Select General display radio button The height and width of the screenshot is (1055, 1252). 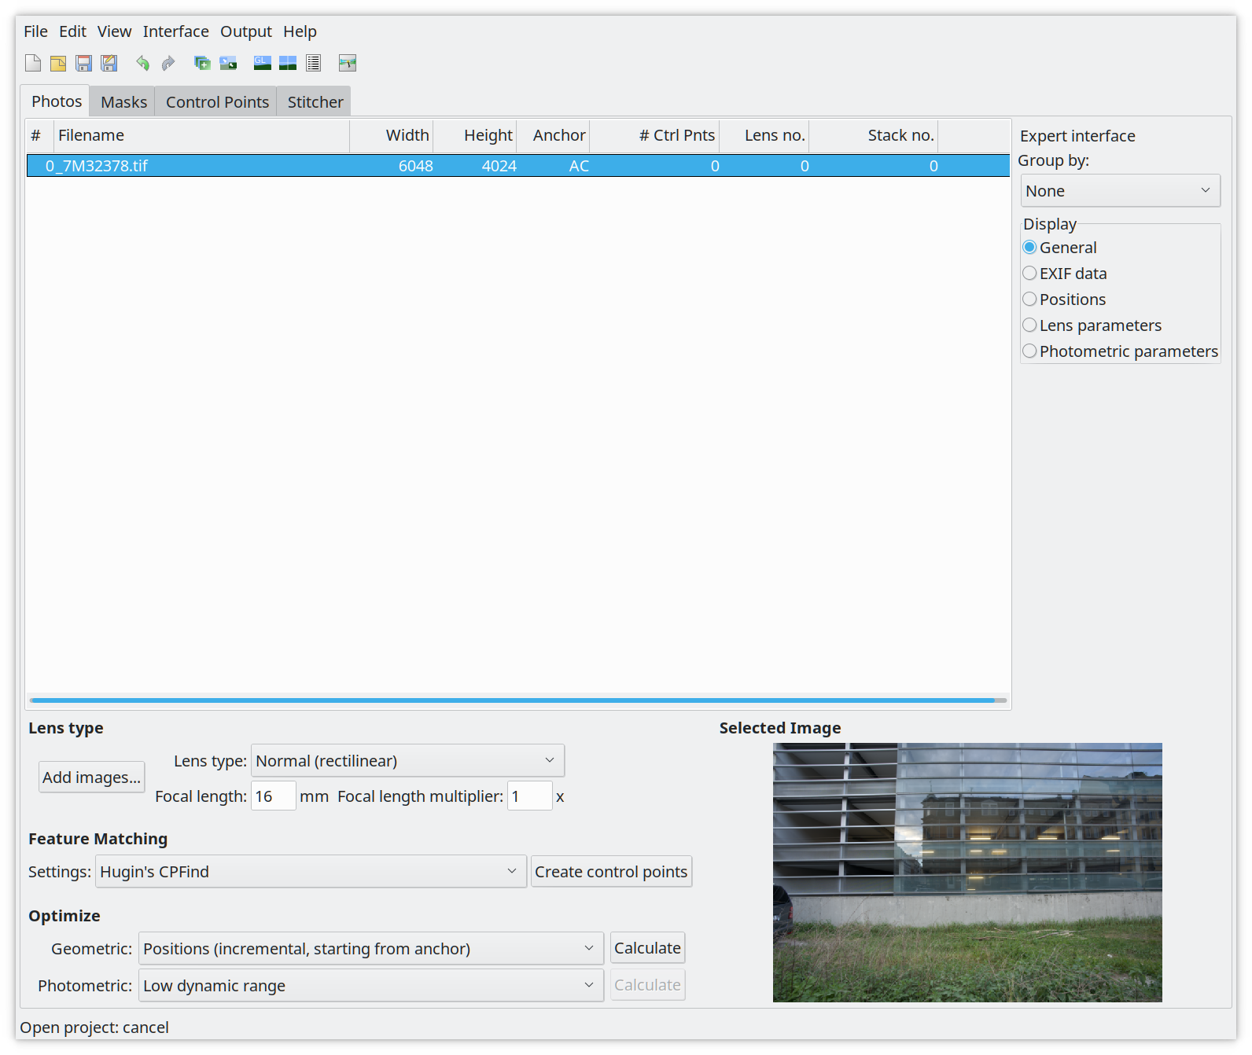click(x=1059, y=248)
